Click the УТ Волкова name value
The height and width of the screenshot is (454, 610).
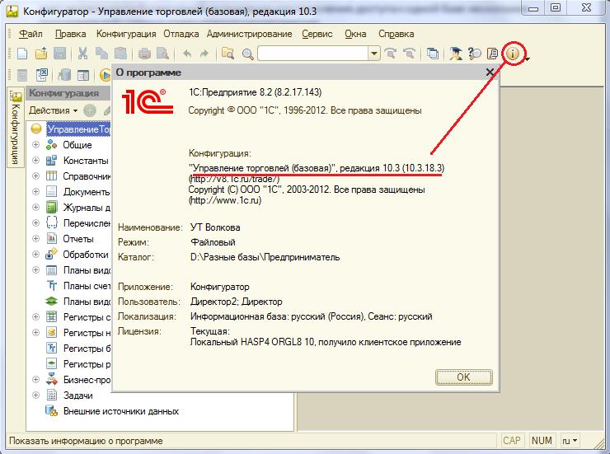pyautogui.click(x=215, y=227)
